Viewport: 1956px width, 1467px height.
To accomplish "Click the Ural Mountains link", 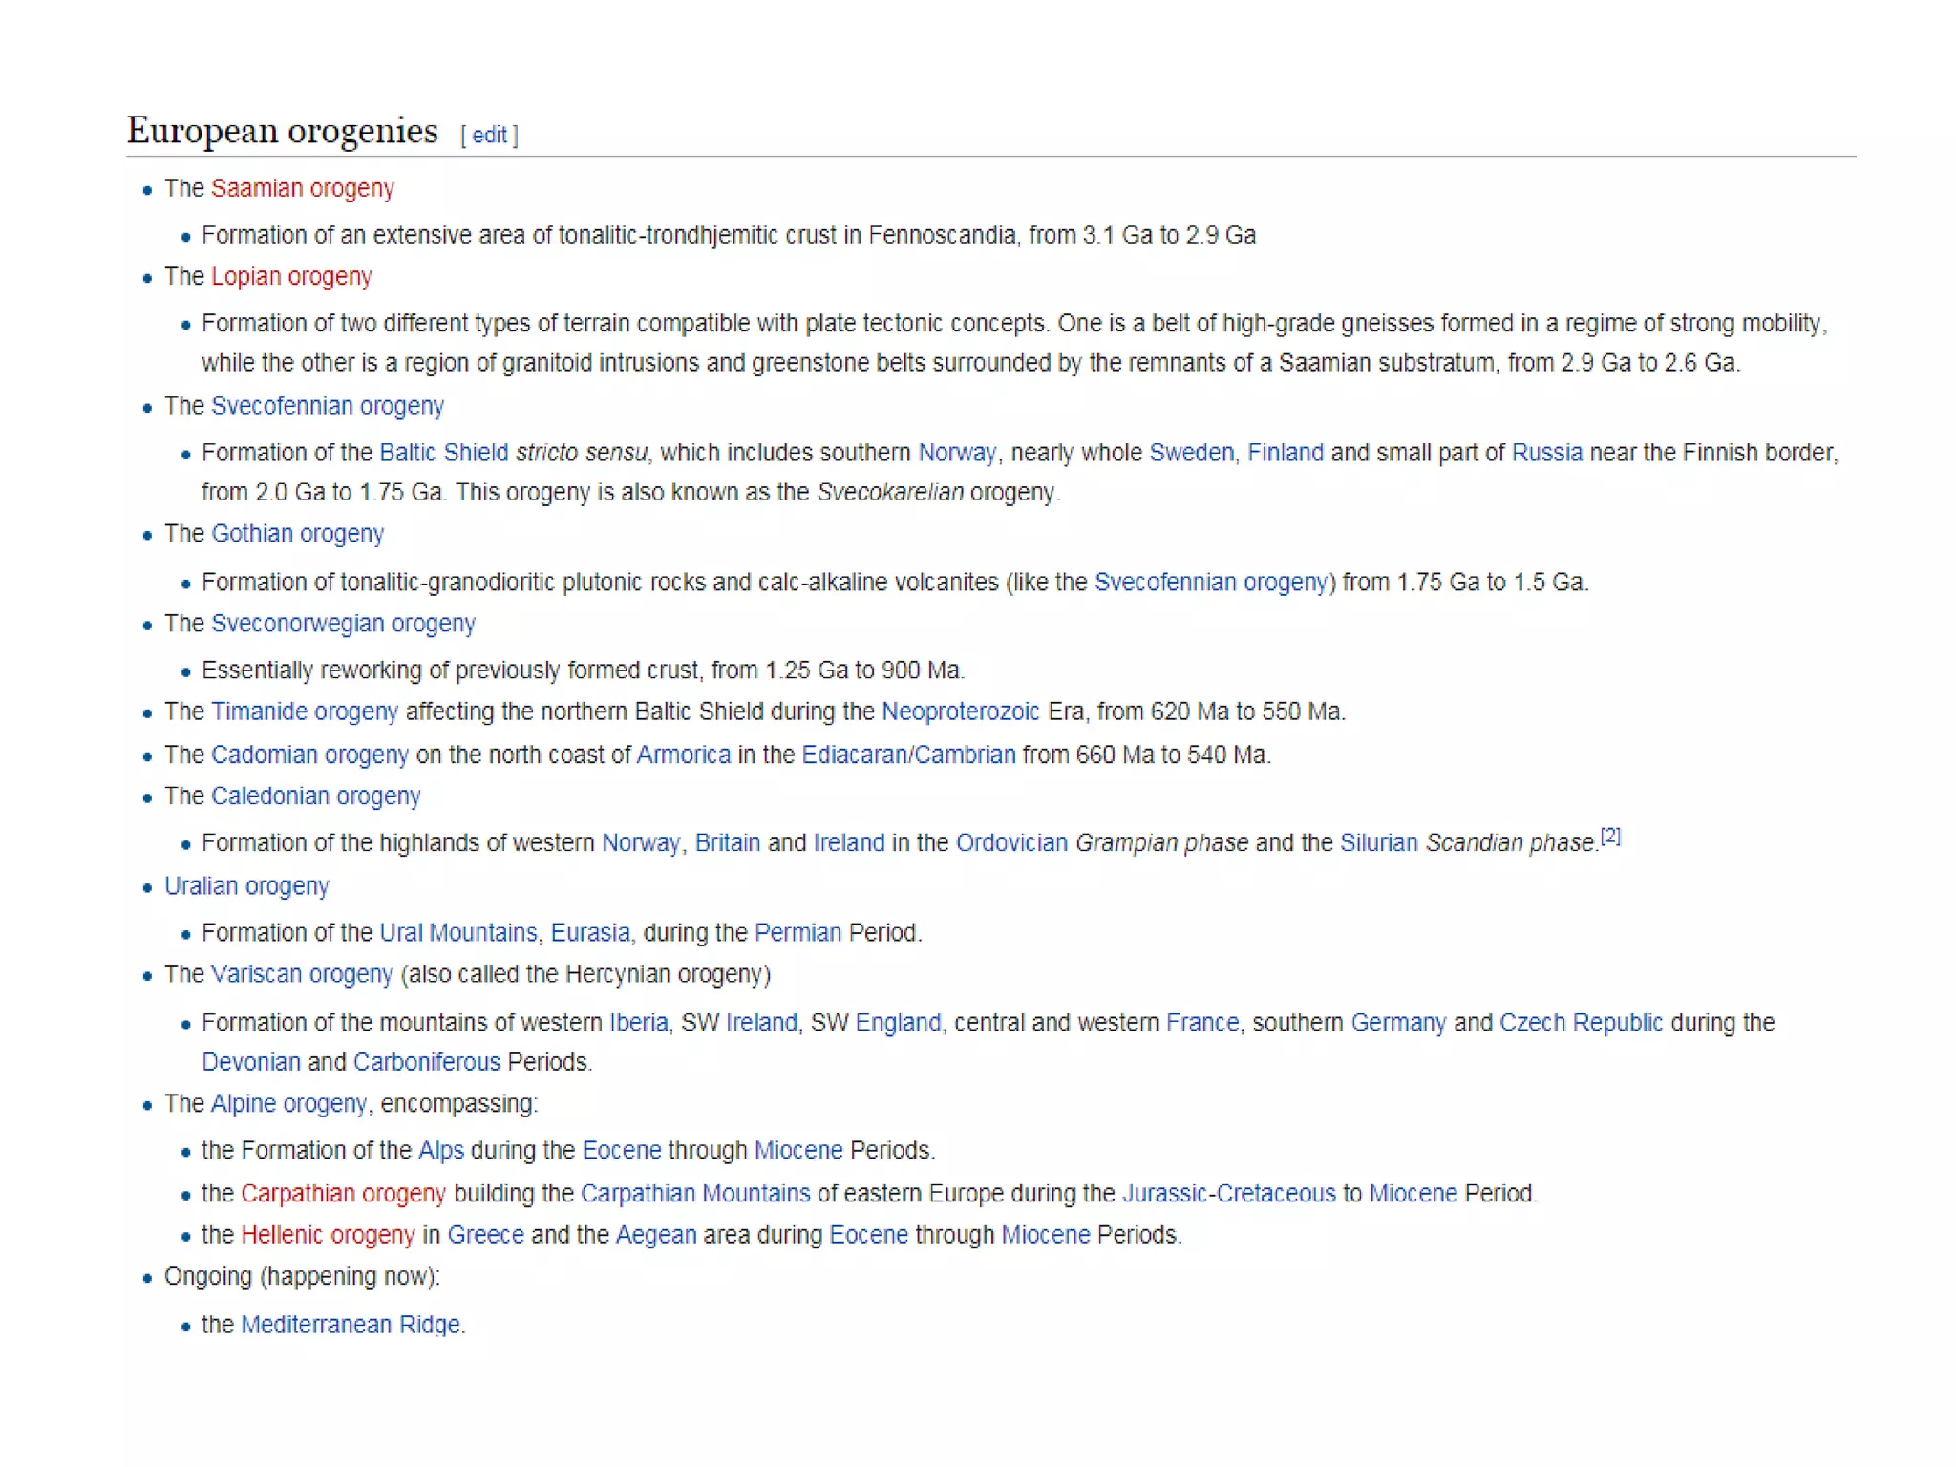I will [x=458, y=933].
